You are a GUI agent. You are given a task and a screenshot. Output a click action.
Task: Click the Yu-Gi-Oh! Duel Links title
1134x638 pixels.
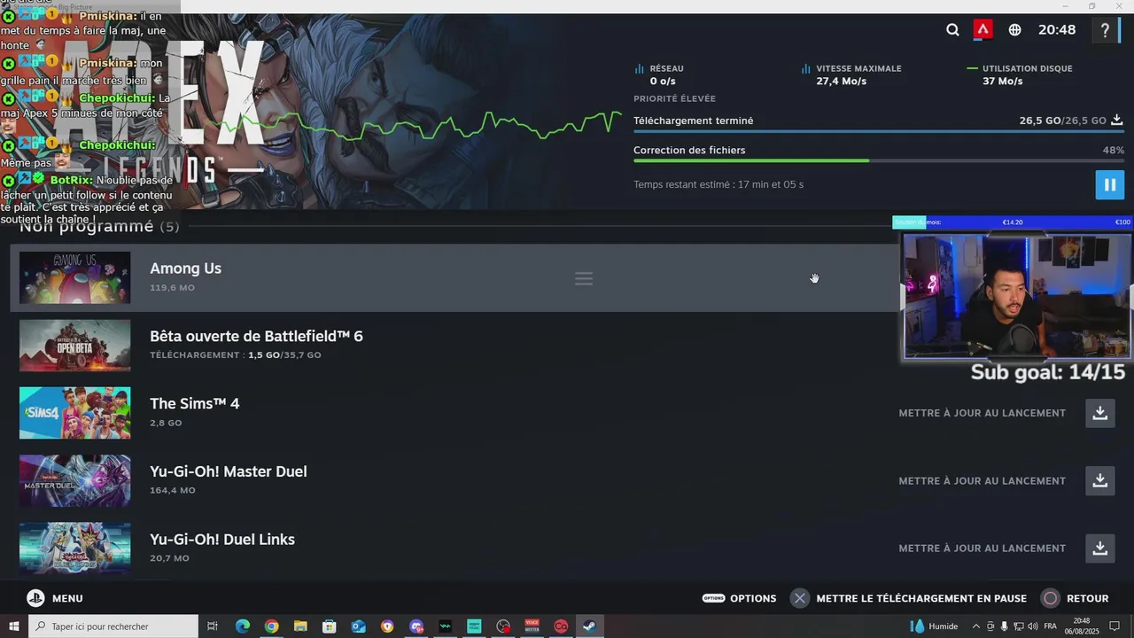(x=222, y=539)
